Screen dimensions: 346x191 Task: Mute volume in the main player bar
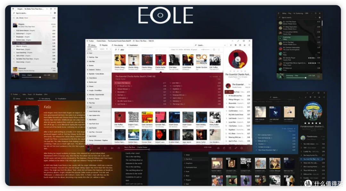point(218,148)
